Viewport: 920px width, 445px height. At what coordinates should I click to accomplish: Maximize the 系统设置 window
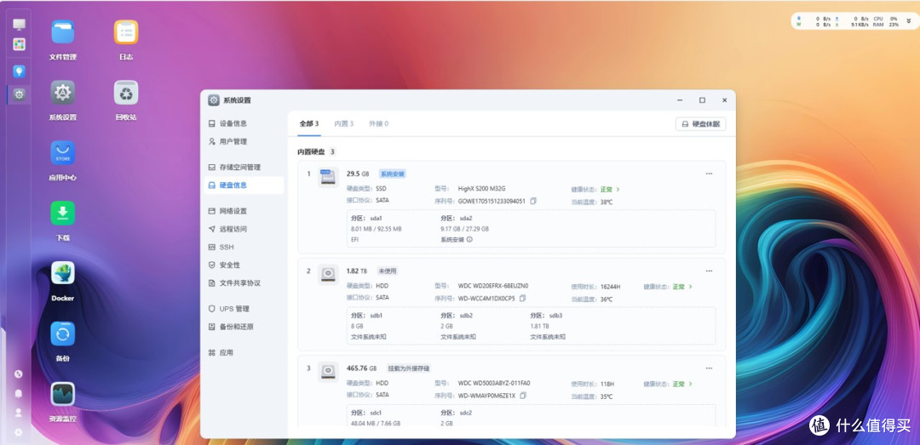702,100
